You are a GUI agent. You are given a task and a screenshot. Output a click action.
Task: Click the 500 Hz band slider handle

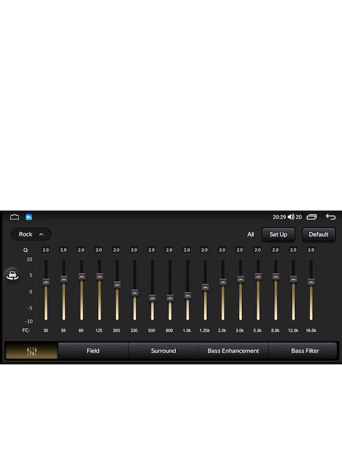152,298
